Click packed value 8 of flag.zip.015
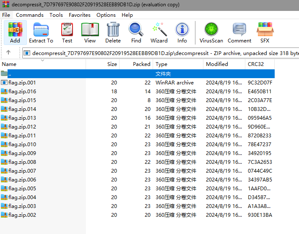This screenshot has height=234, width=299. pos(149,100)
